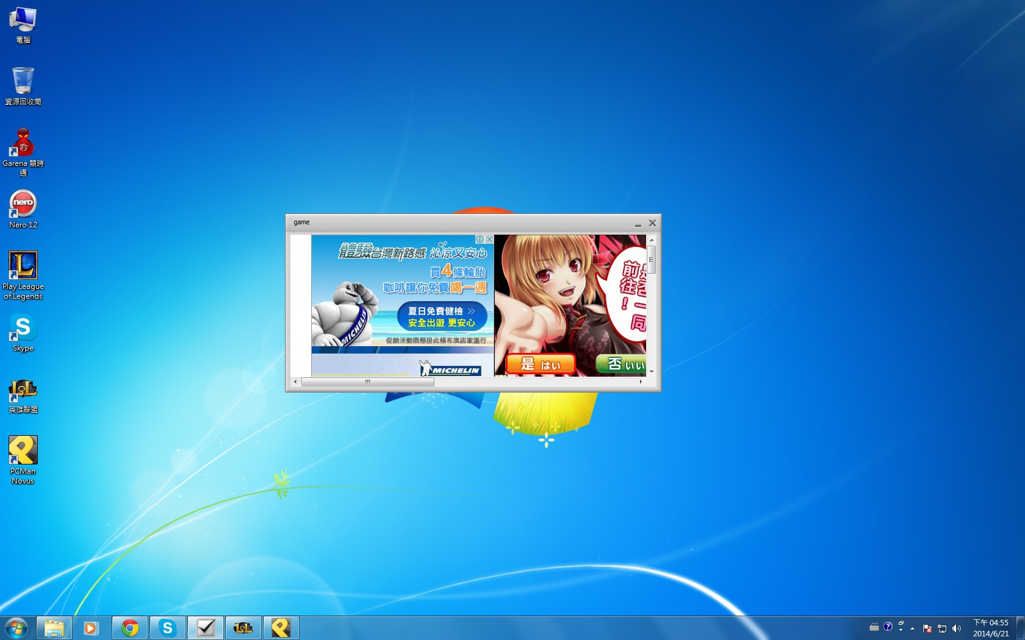
Task: Click the PCMan Novus desktop icon
Action: pyautogui.click(x=23, y=451)
